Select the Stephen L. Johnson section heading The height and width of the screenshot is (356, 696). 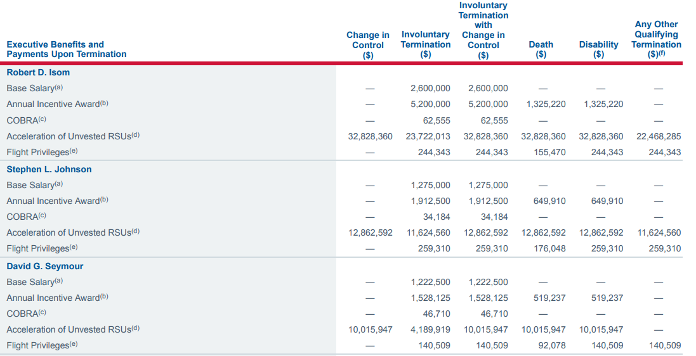click(49, 169)
